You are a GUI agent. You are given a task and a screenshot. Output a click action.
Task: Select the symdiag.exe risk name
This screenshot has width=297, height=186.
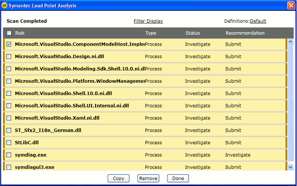(31, 155)
